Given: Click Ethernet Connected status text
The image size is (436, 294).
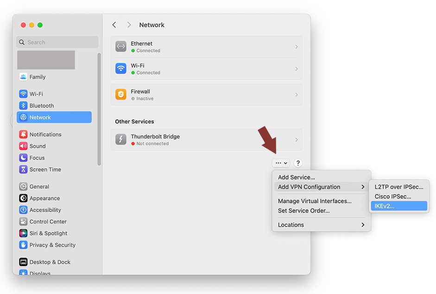Looking at the screenshot, I should (x=148, y=50).
